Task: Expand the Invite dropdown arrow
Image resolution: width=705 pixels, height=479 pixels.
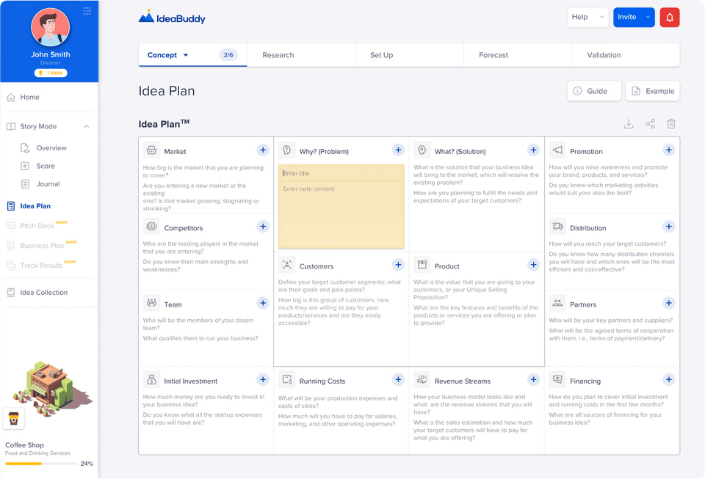Action: (x=648, y=18)
